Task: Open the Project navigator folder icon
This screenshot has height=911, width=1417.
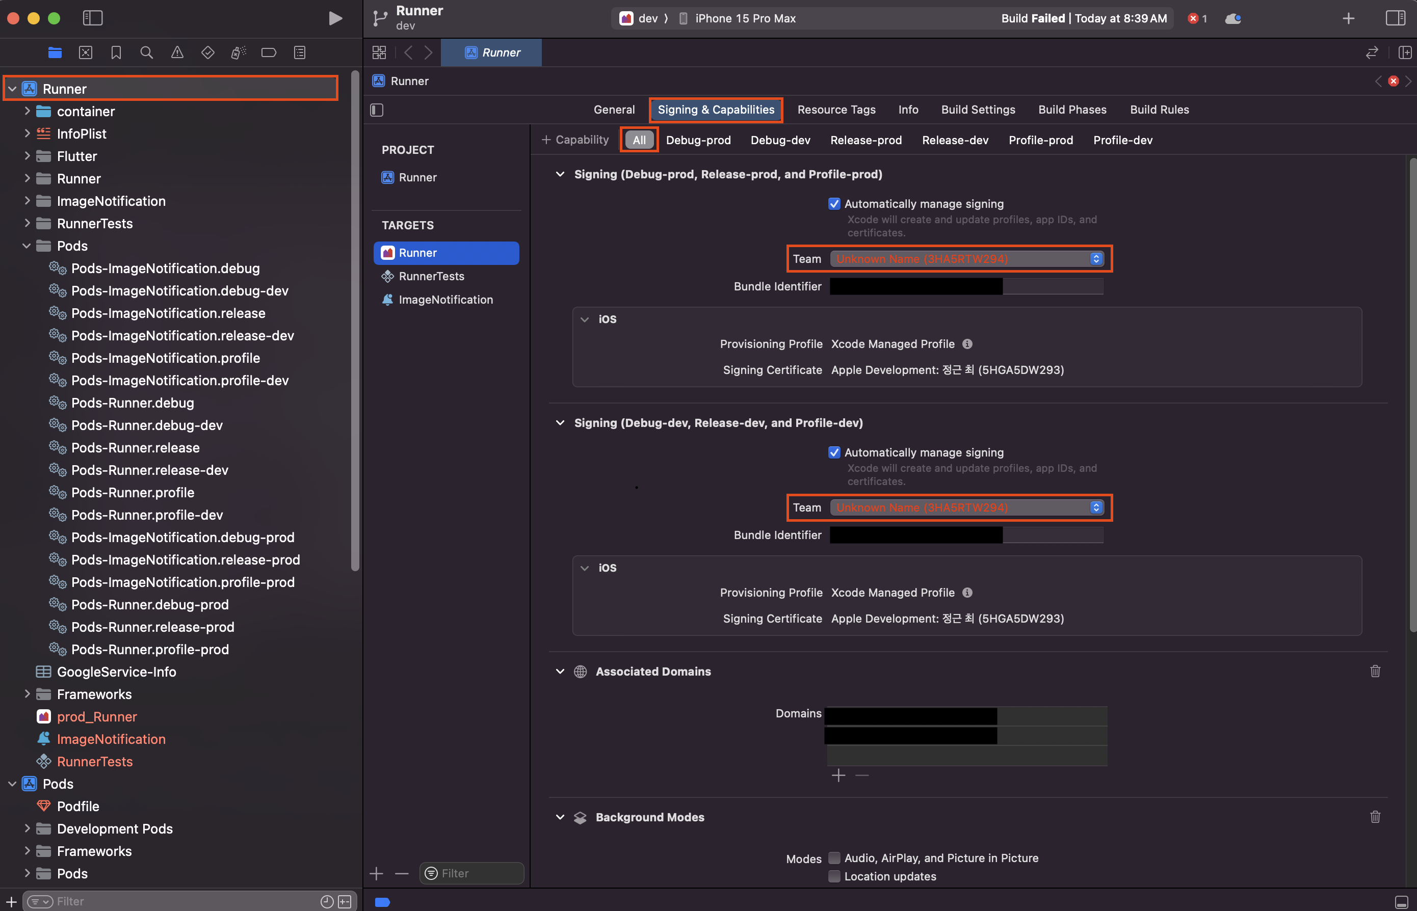Action: [x=55, y=52]
